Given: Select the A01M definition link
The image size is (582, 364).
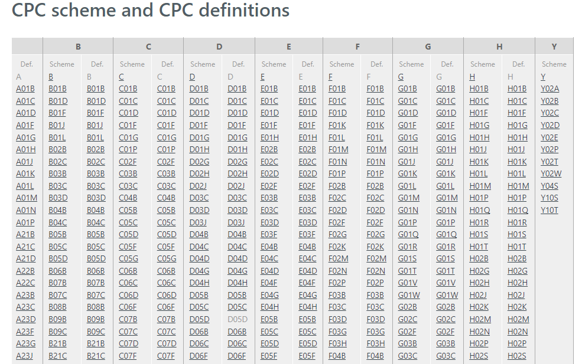Looking at the screenshot, I should coord(27,198).
